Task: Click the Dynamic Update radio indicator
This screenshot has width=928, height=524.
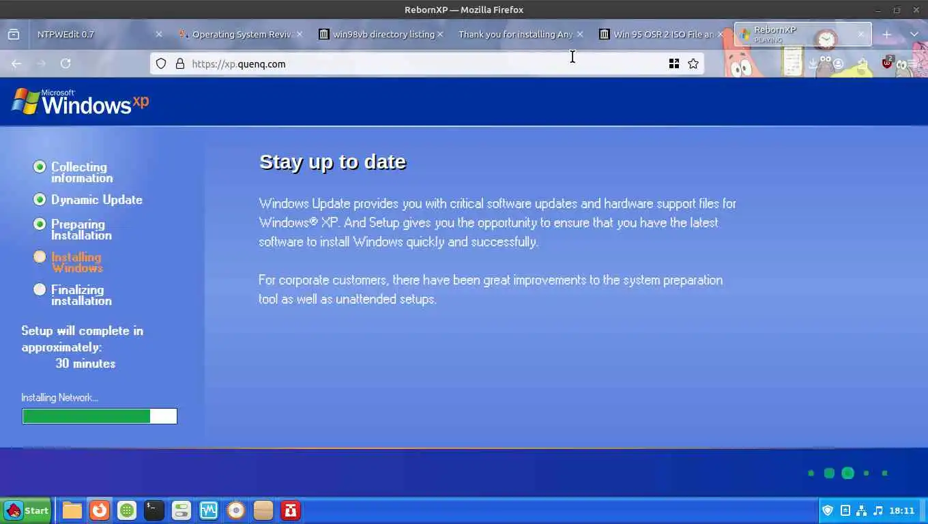Action: pyautogui.click(x=40, y=199)
